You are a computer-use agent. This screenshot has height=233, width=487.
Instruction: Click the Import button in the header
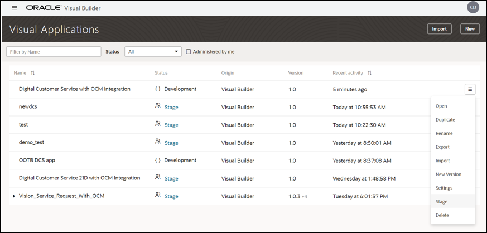point(439,29)
